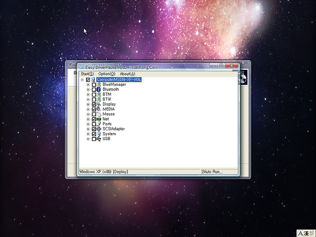Image resolution: width=316 pixels, height=237 pixels.
Task: Click the BTM category icon
Action: (99, 94)
